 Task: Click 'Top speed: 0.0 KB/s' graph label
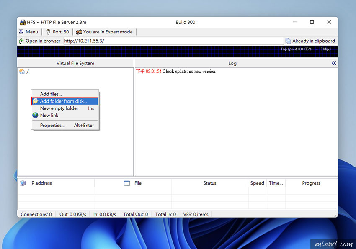click(296, 49)
